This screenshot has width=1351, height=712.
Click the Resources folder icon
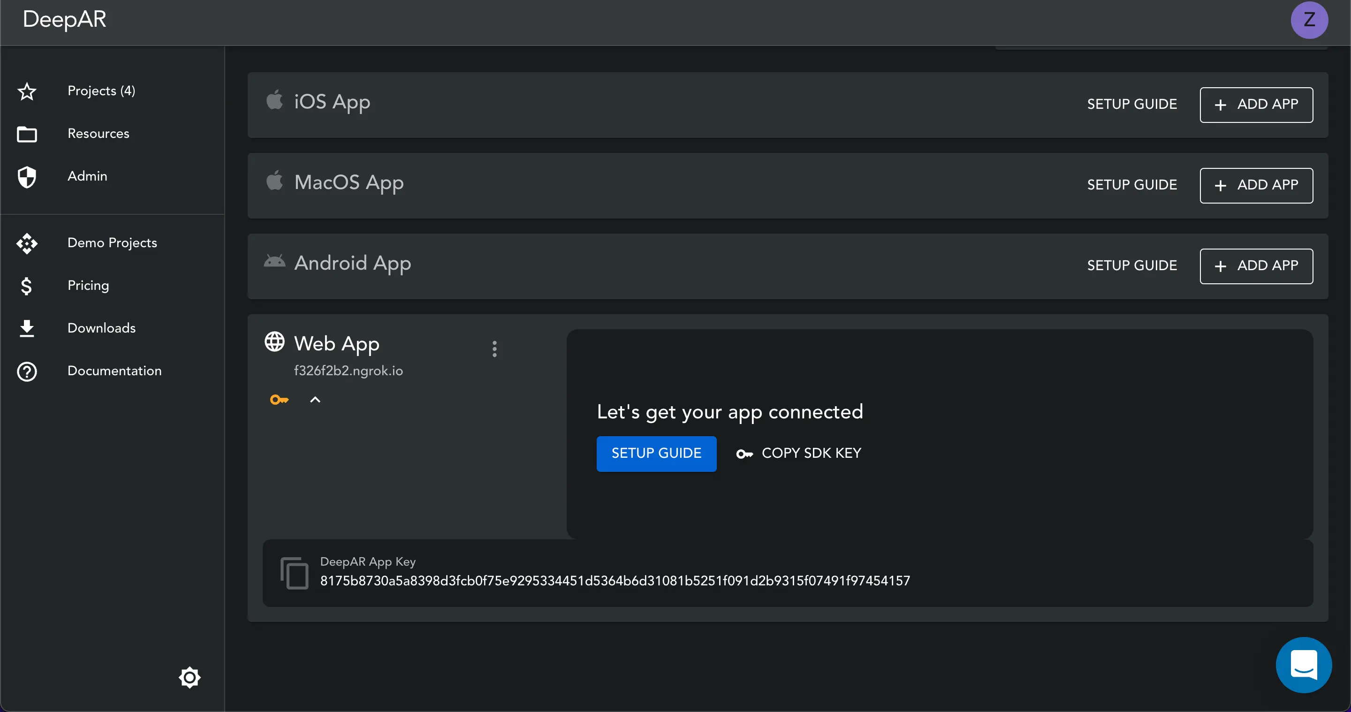(x=27, y=134)
